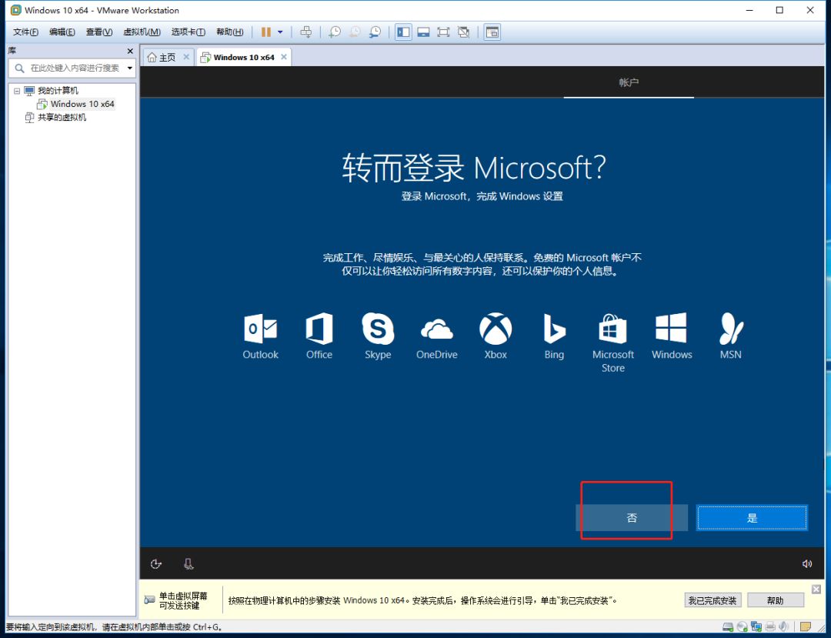Click the Windows logo icon

pos(672,328)
